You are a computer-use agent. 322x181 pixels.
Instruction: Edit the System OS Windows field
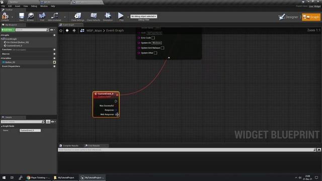pos(156,43)
